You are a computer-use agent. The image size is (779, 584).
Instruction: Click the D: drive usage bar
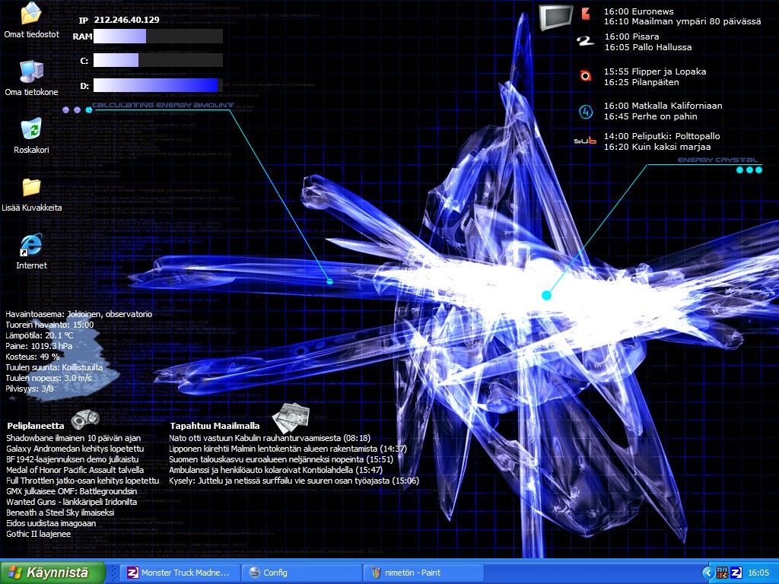pyautogui.click(x=157, y=85)
